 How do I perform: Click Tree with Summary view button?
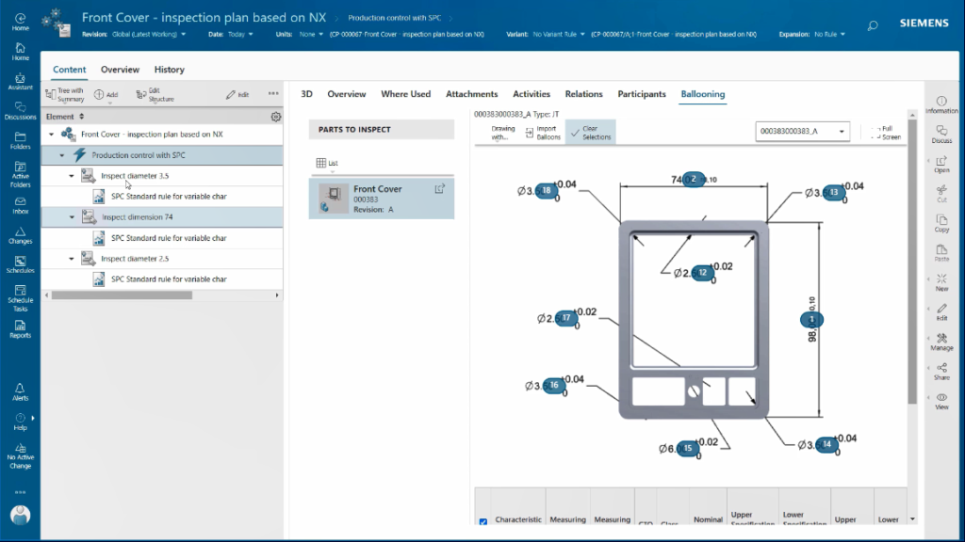65,95
